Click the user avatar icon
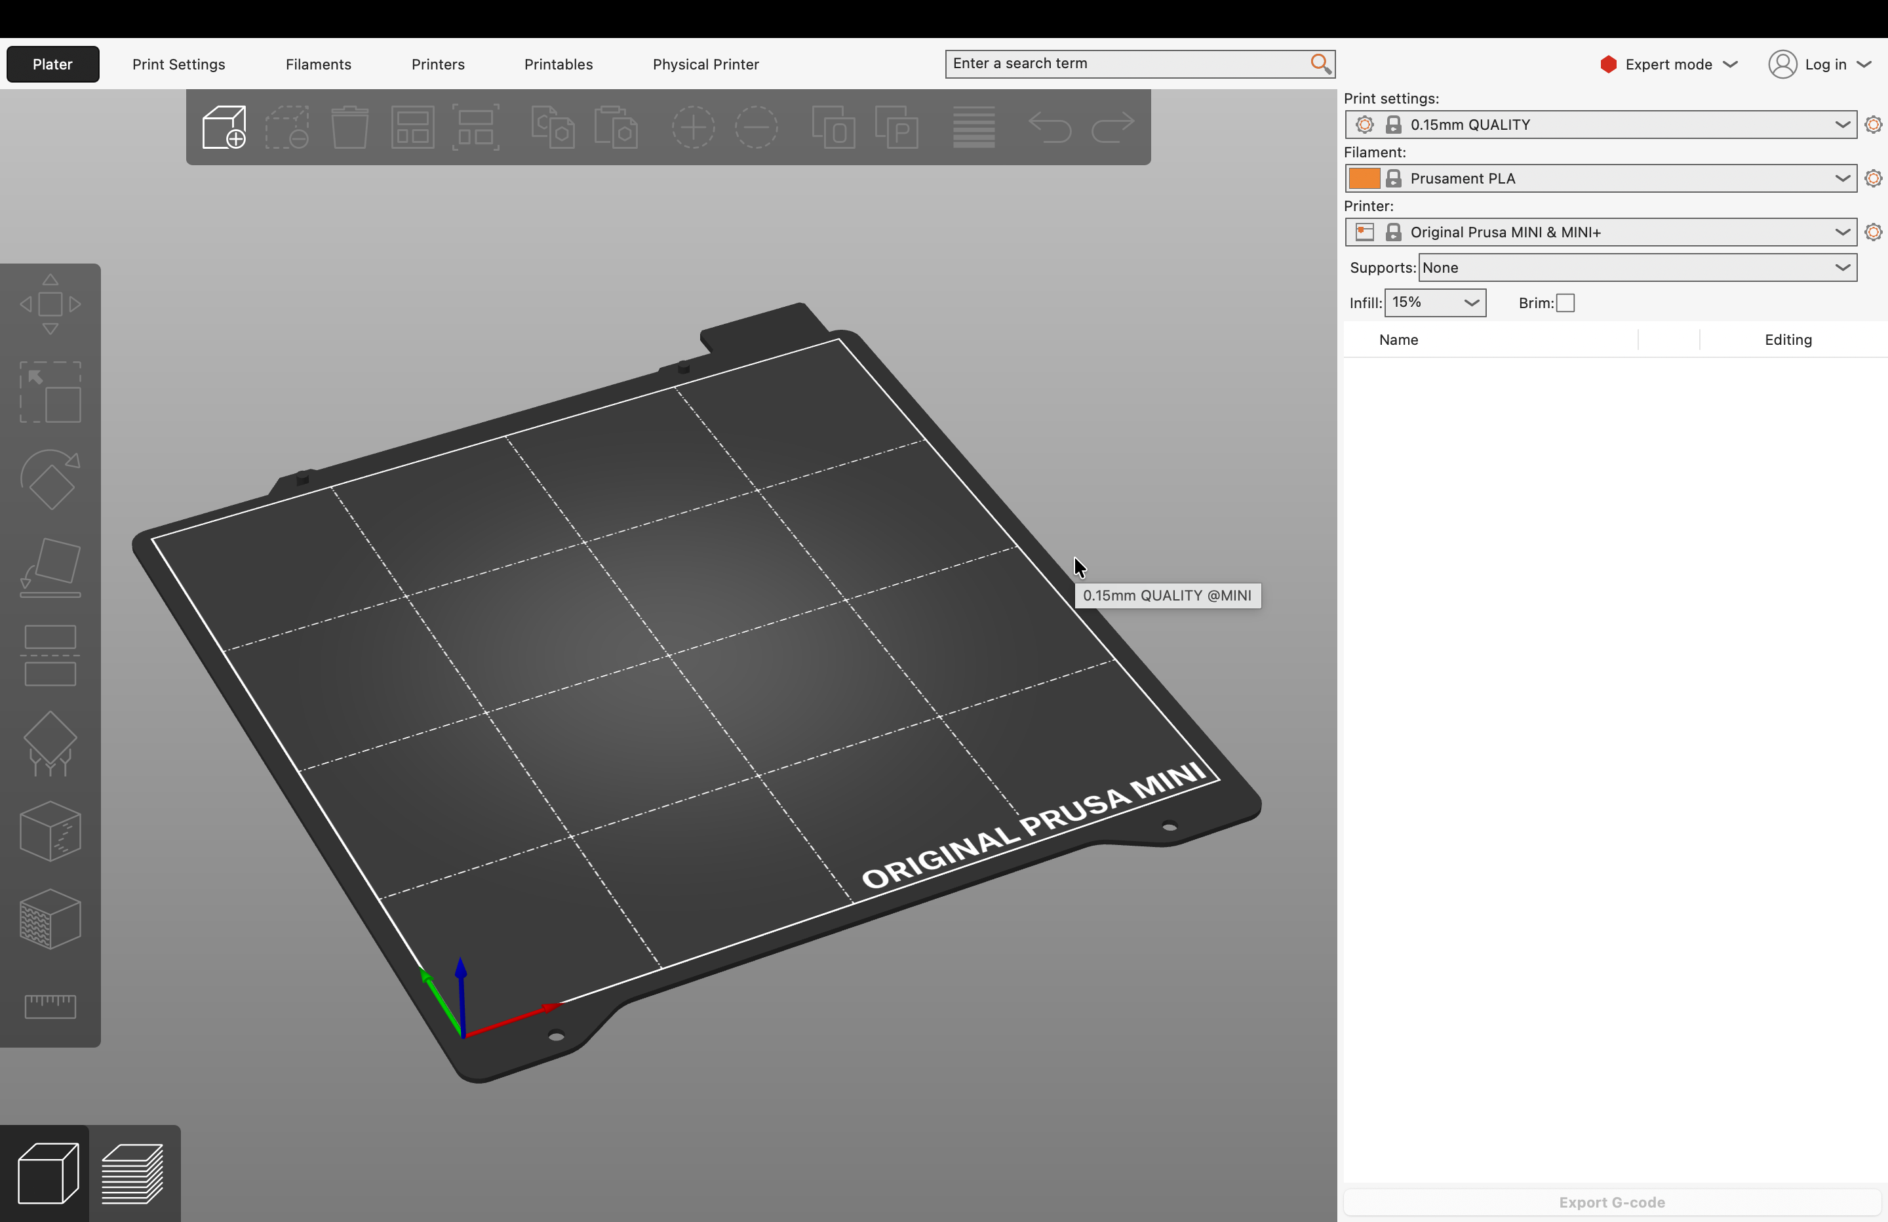1888x1222 pixels. (1782, 64)
